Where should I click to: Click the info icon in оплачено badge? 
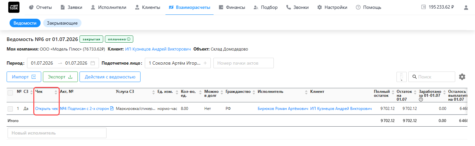tap(129, 39)
